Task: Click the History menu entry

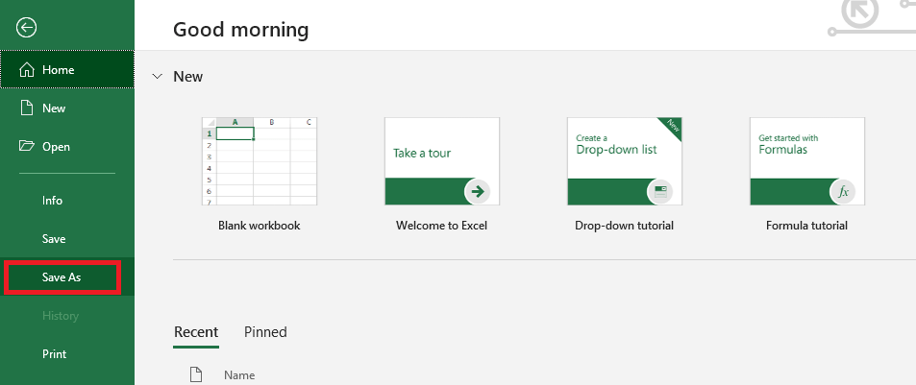Action: 60,316
